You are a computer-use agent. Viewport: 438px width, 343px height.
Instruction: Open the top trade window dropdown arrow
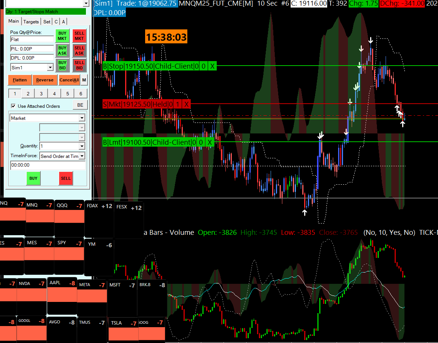[86, 3]
